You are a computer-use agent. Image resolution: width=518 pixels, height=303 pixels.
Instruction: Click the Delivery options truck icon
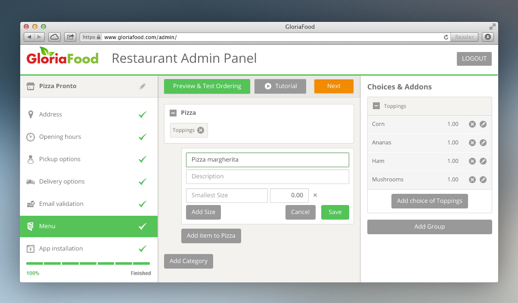[31, 182]
